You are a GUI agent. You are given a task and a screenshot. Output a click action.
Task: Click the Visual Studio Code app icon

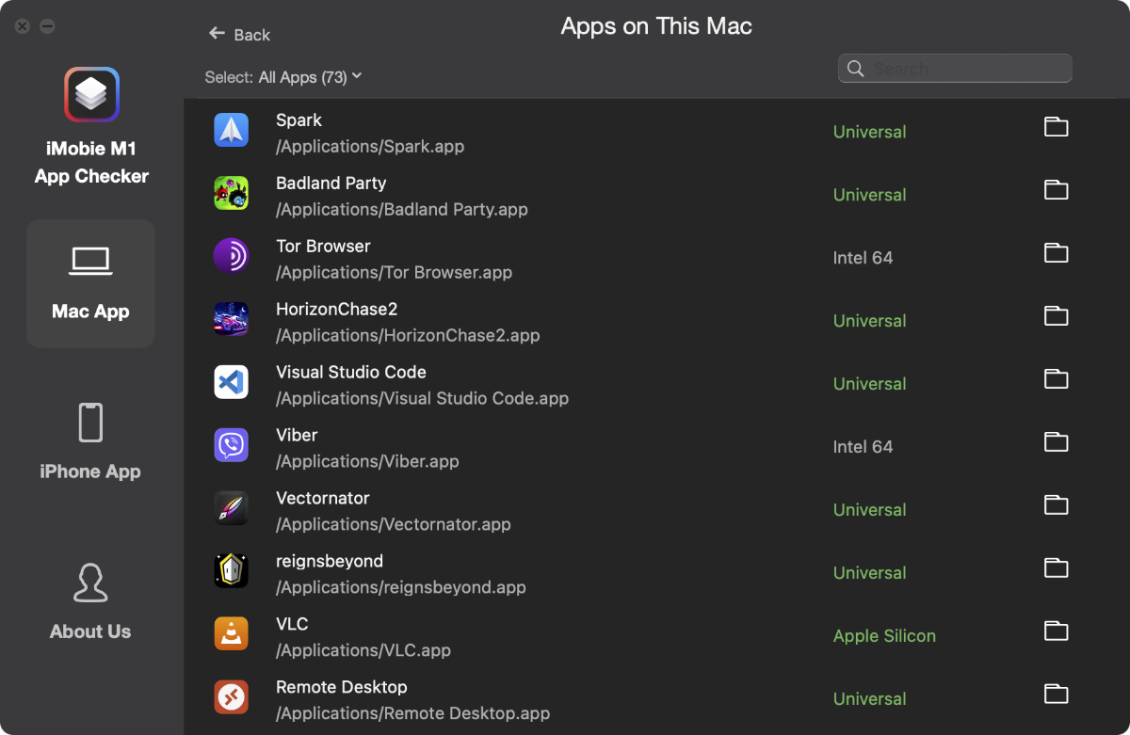tap(231, 382)
